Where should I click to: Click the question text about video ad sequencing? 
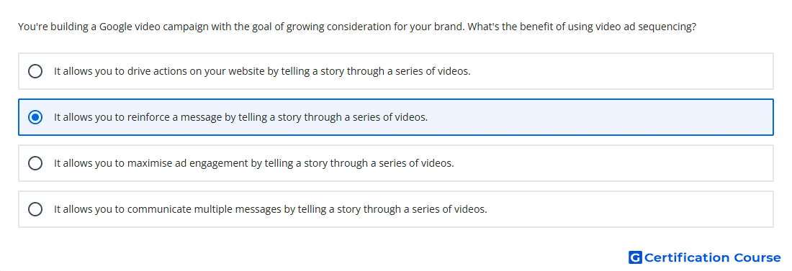click(356, 27)
